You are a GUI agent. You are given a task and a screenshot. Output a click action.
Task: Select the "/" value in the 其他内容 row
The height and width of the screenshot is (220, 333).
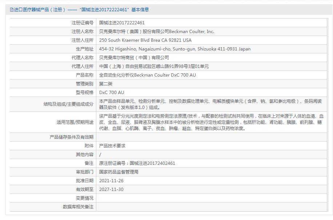coord(100,155)
